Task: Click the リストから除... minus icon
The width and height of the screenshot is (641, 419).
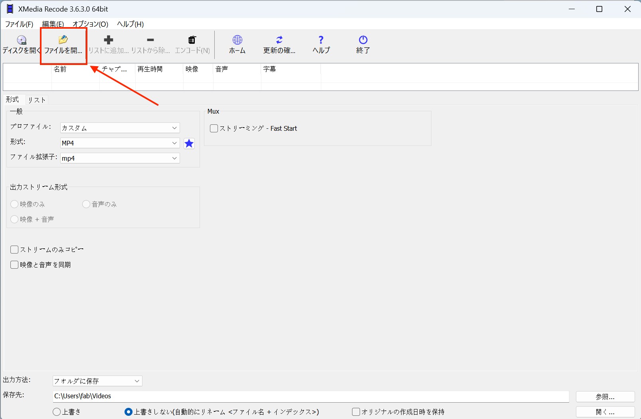Action: [x=150, y=39]
